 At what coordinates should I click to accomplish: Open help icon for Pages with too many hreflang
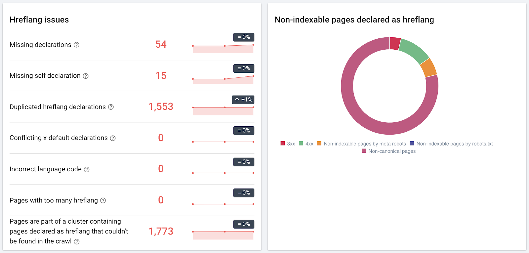tap(103, 201)
